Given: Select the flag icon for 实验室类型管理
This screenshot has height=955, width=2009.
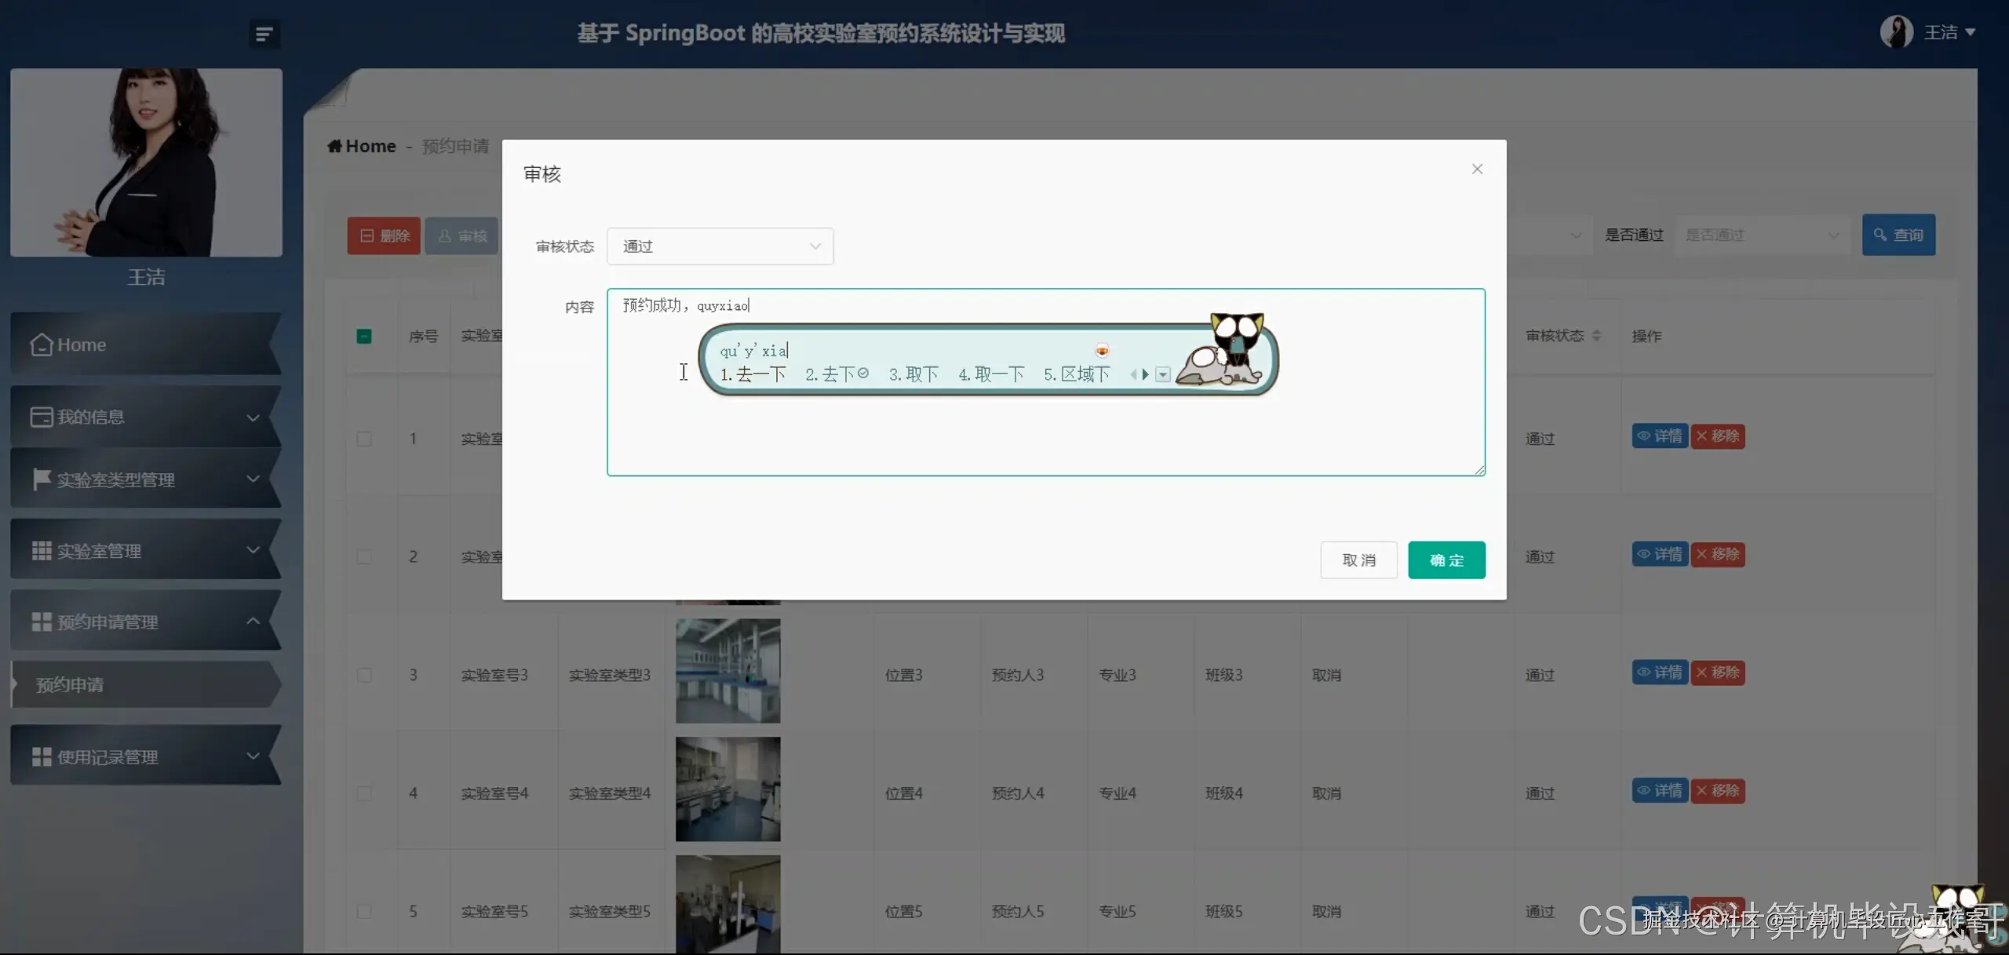Looking at the screenshot, I should tap(41, 479).
